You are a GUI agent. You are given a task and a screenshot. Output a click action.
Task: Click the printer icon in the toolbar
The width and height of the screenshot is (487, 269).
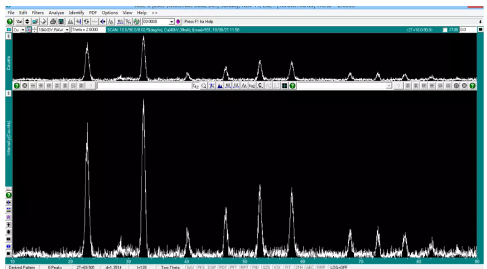53,22
